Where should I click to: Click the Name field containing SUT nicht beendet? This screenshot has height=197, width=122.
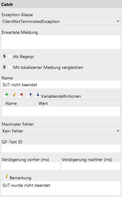click(x=61, y=85)
